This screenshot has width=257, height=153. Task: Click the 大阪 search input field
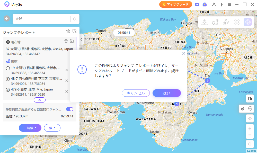pyautogui.click(x=42, y=19)
